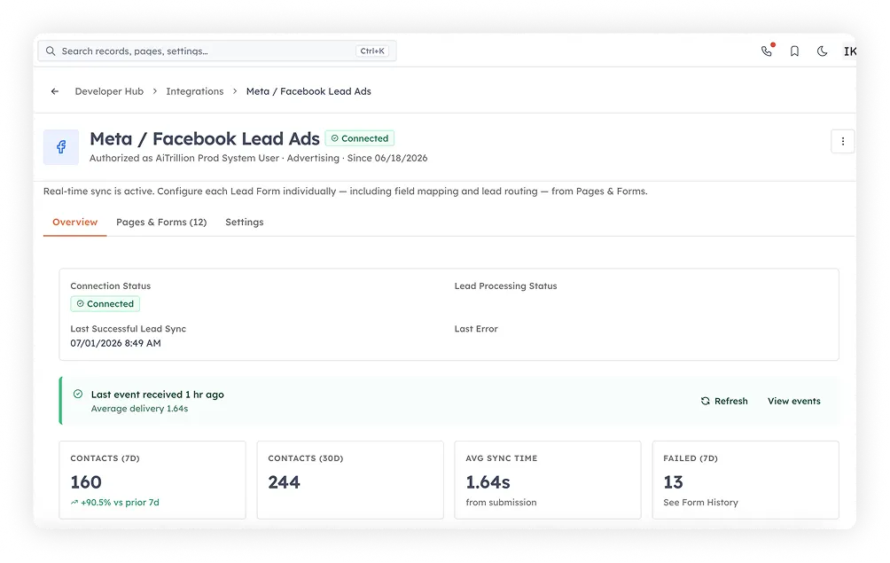Viewport: 890px width, 563px height.
Task: Click the Avg Sync Time 1.64s card
Action: tap(548, 480)
